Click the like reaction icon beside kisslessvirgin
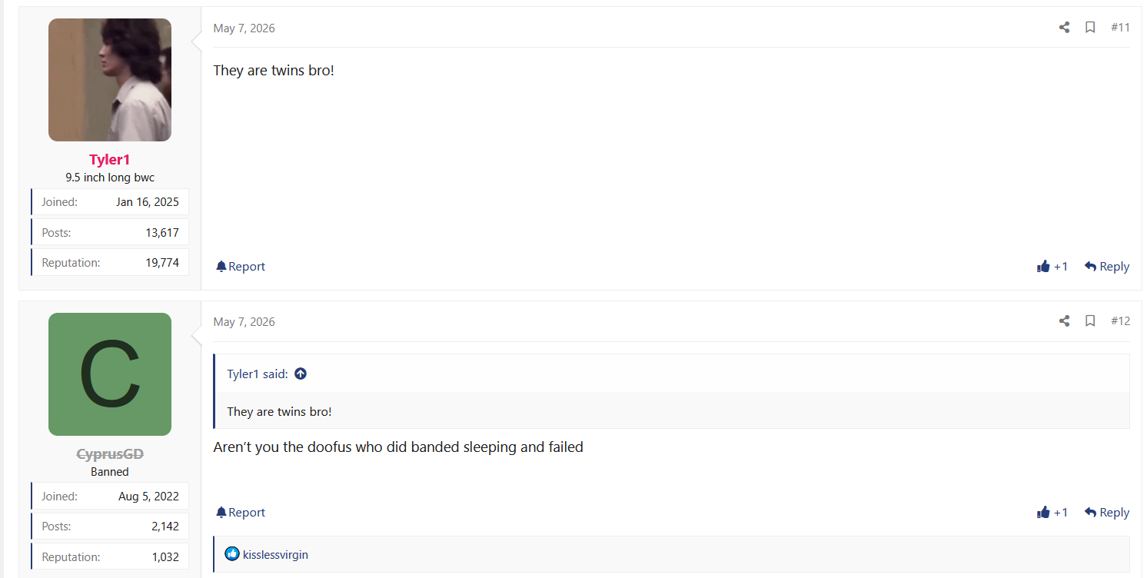This screenshot has height=578, width=1147. click(232, 554)
